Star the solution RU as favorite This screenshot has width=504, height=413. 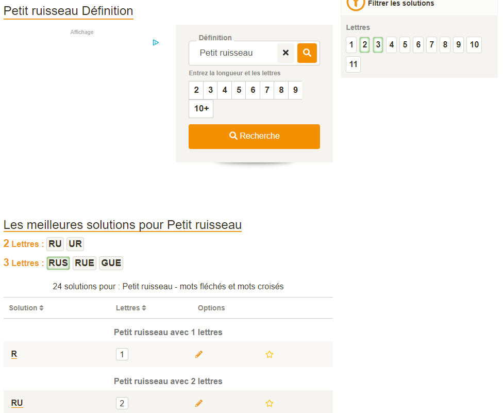pos(269,403)
